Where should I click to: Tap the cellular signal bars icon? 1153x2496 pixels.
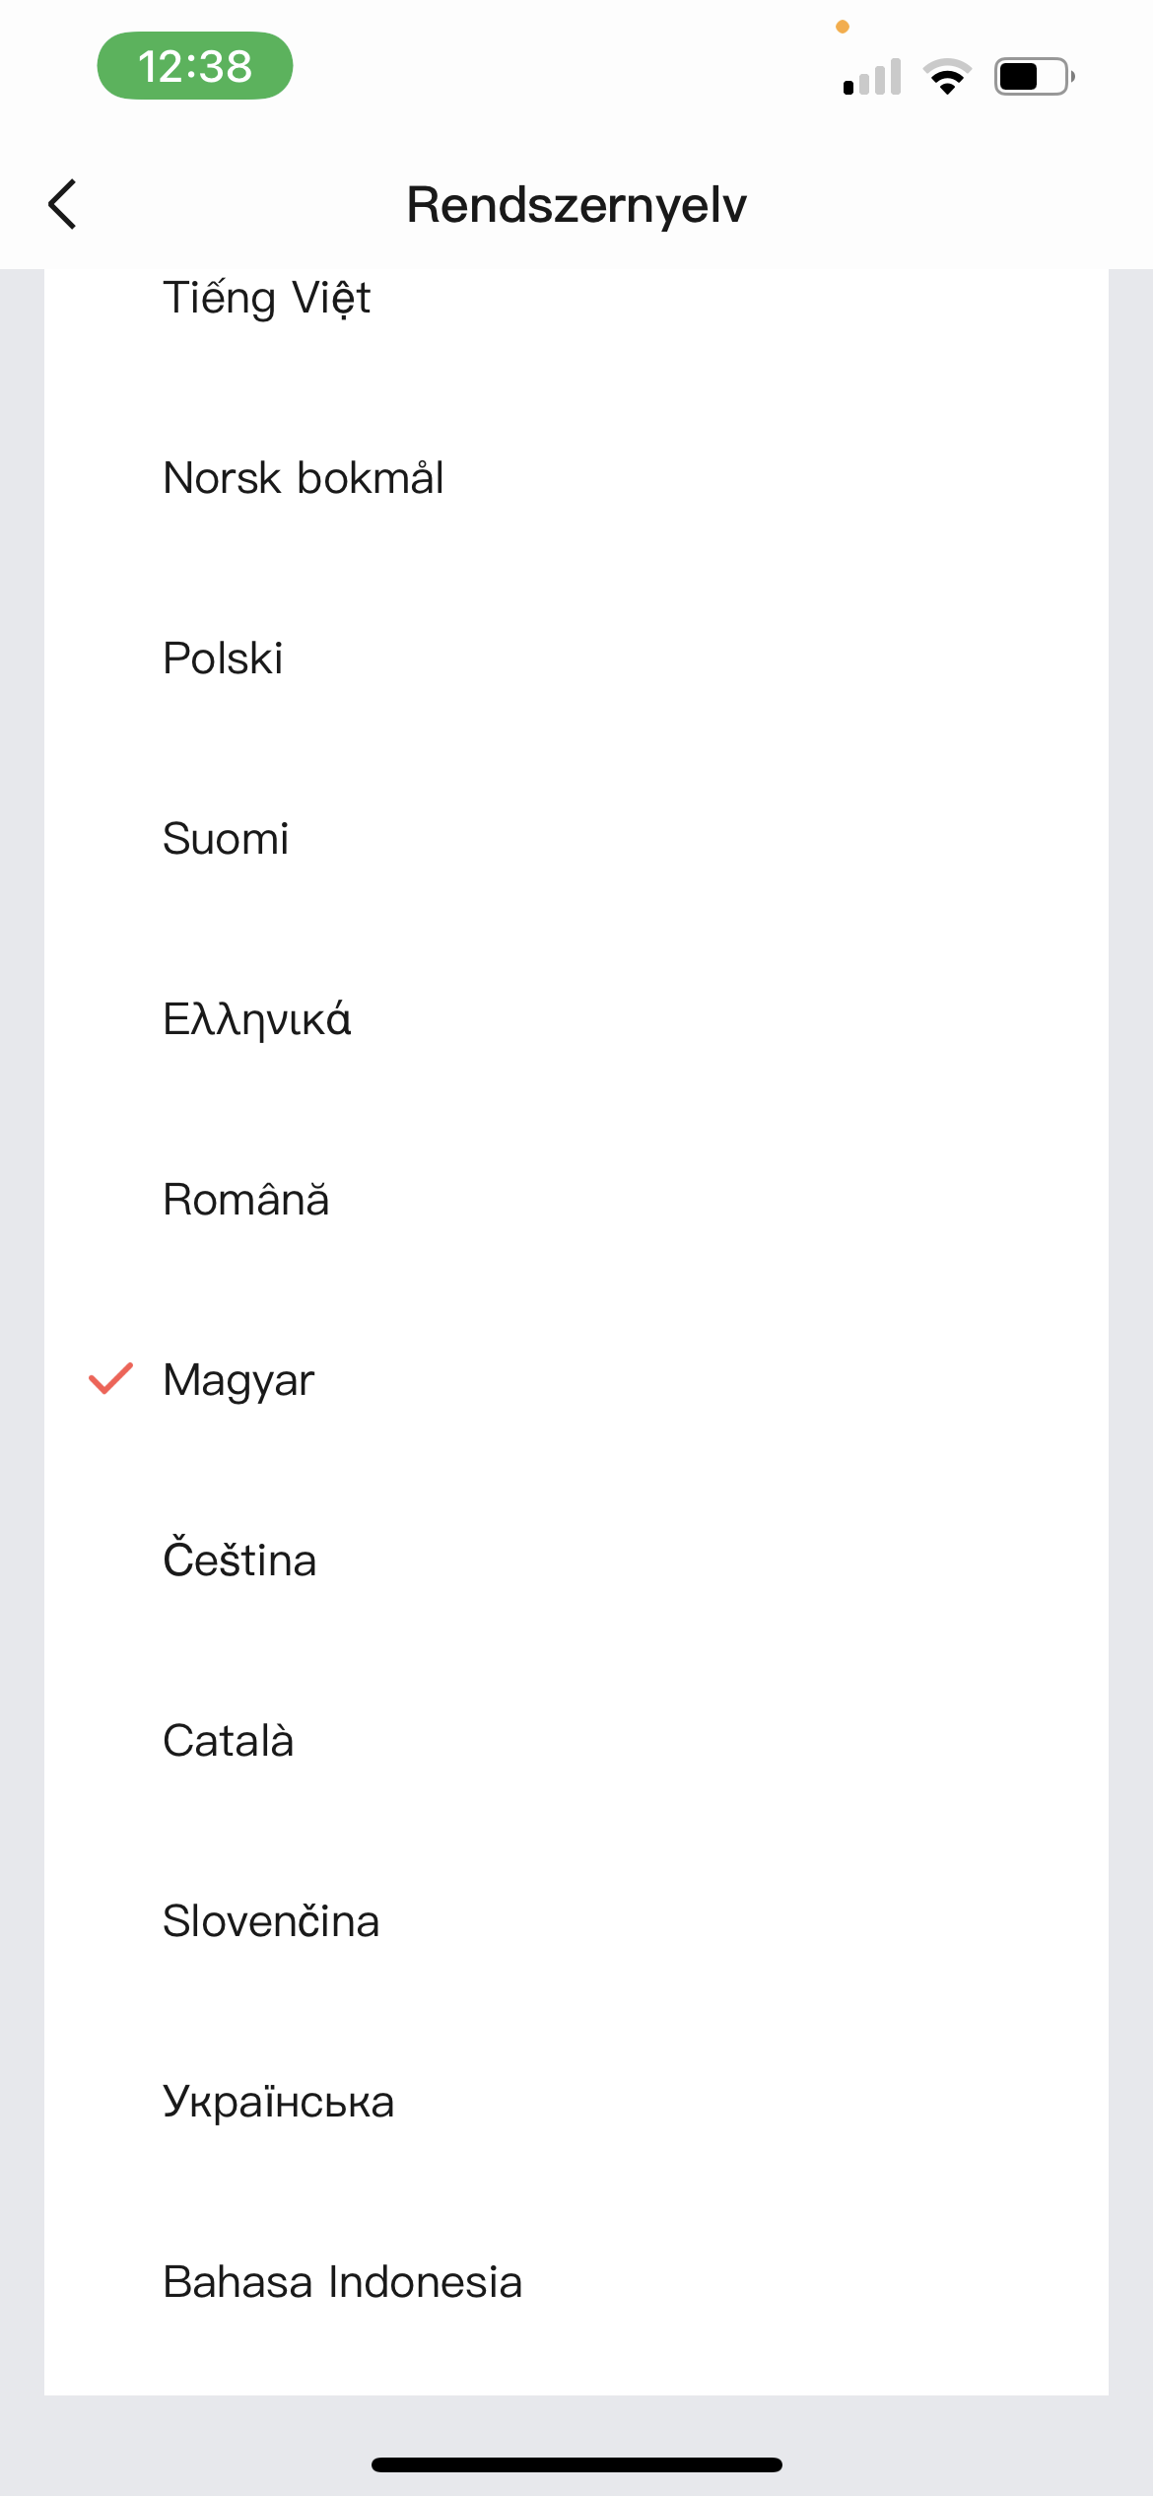[872, 77]
